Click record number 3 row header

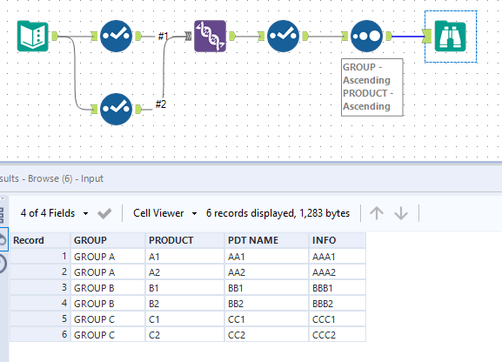coord(40,288)
